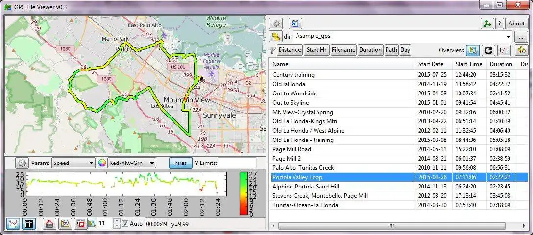
Task: Sort by the Start Date column header
Action: (x=431, y=64)
